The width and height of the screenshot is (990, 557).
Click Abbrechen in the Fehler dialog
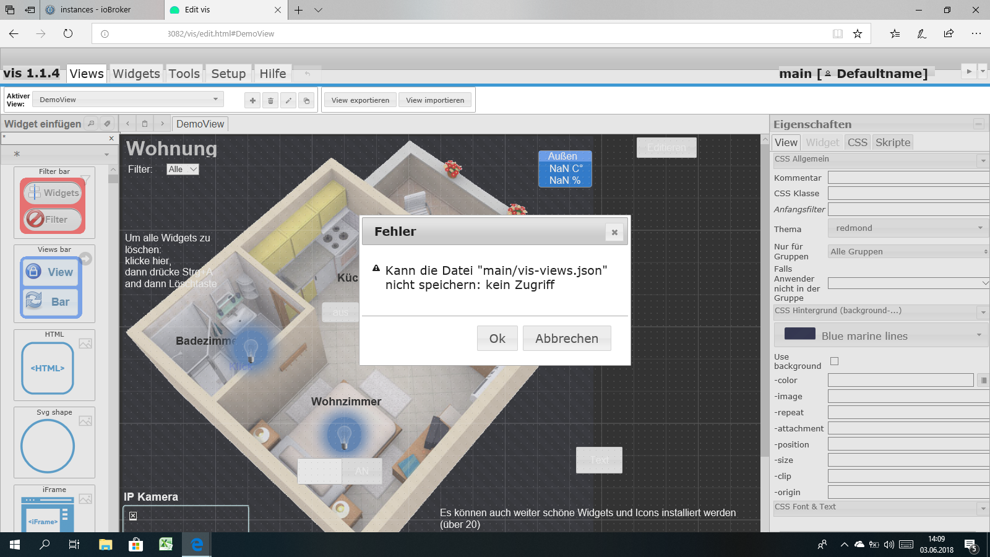(x=567, y=339)
